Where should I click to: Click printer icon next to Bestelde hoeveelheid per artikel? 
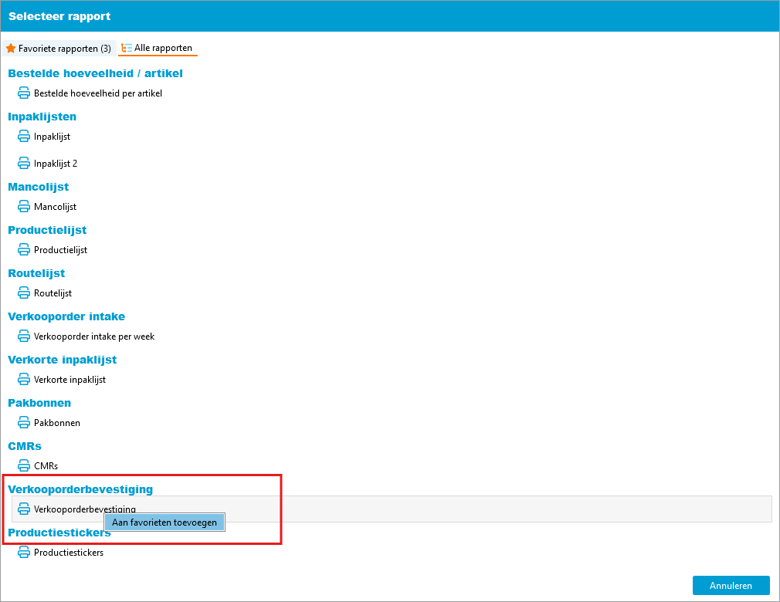pos(24,93)
